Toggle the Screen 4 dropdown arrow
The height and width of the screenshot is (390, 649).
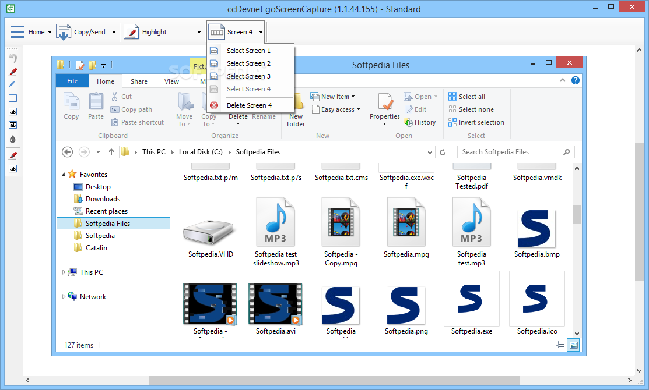(261, 32)
